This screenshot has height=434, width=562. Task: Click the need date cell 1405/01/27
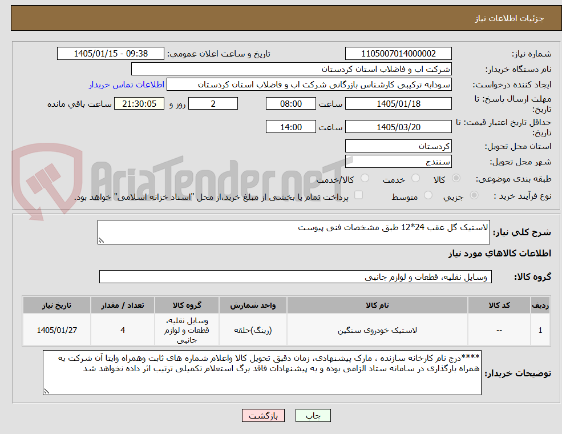[x=56, y=330]
